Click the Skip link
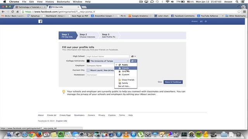 tap(160, 82)
